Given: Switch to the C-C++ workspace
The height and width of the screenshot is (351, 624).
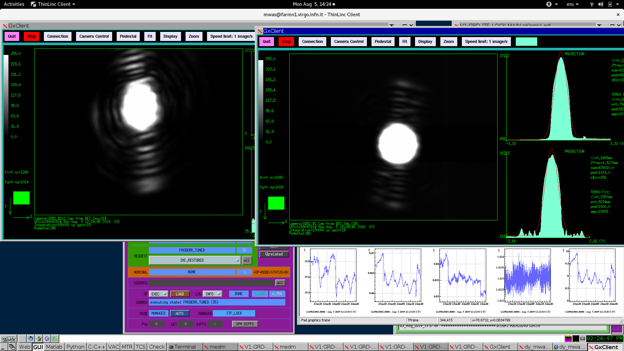Looking at the screenshot, I should pos(97,347).
